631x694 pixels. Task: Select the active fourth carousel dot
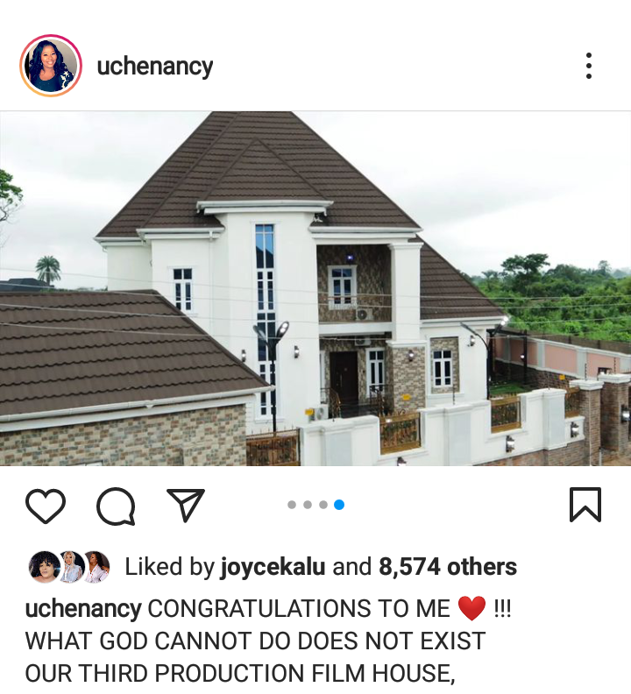(x=339, y=505)
